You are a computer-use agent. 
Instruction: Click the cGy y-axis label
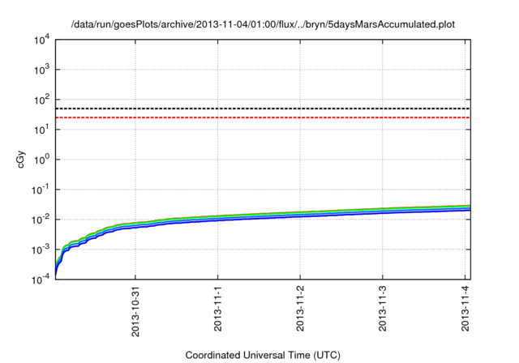click(21, 160)
